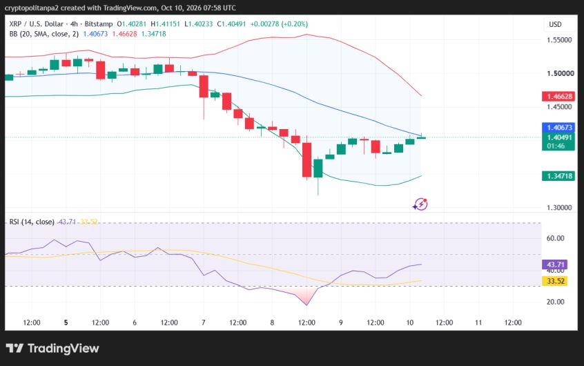584x366 pixels.
Task: Click the cryptopolitanpa2 created with TradingView caption
Action: pyautogui.click(x=120, y=8)
